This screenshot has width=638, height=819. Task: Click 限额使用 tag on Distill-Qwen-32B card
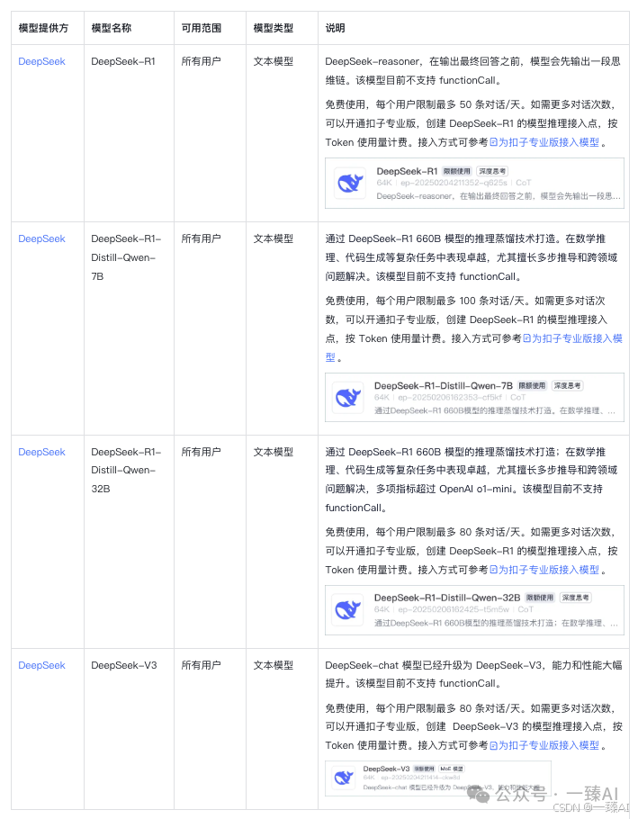click(x=540, y=598)
